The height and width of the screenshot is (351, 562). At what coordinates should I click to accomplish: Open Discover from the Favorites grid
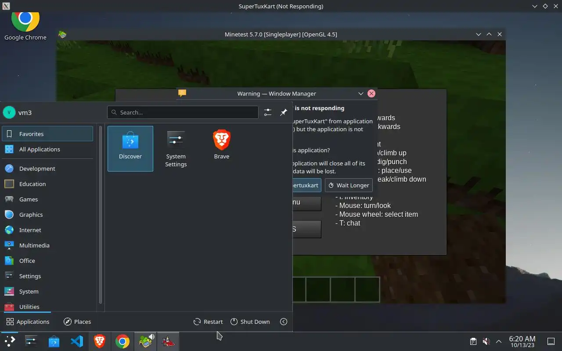click(x=130, y=148)
